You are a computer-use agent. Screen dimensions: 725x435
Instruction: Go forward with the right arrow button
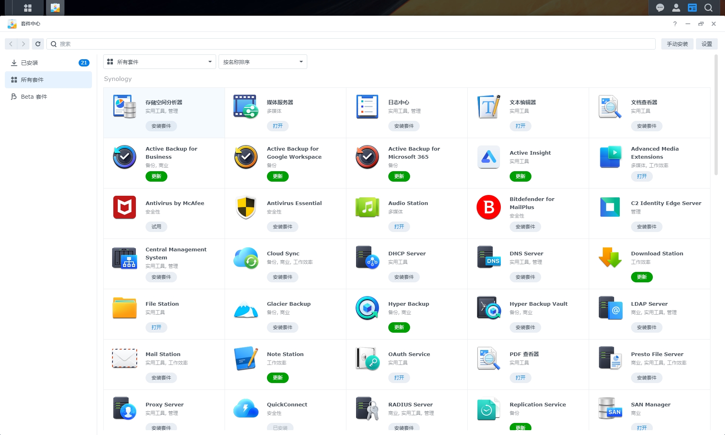coord(23,44)
